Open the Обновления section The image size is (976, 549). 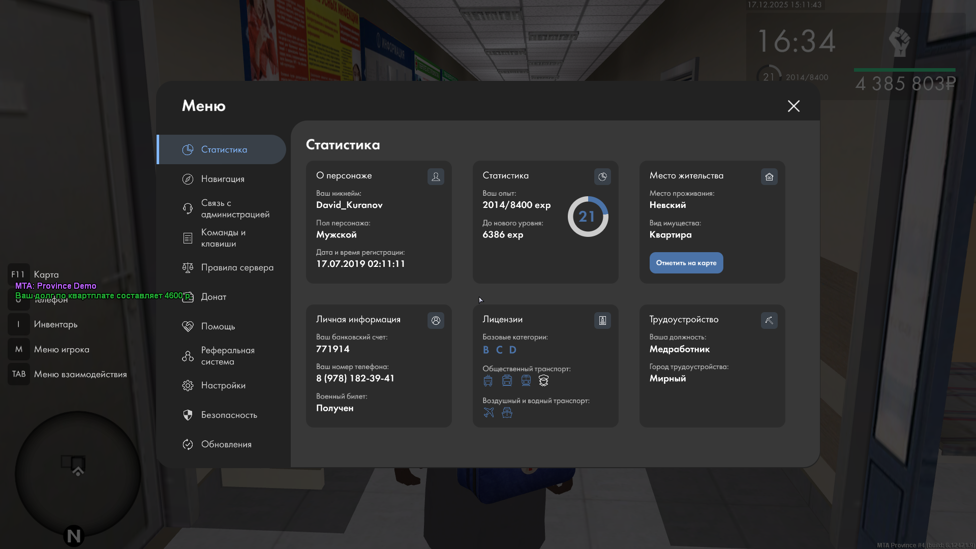[x=226, y=444]
